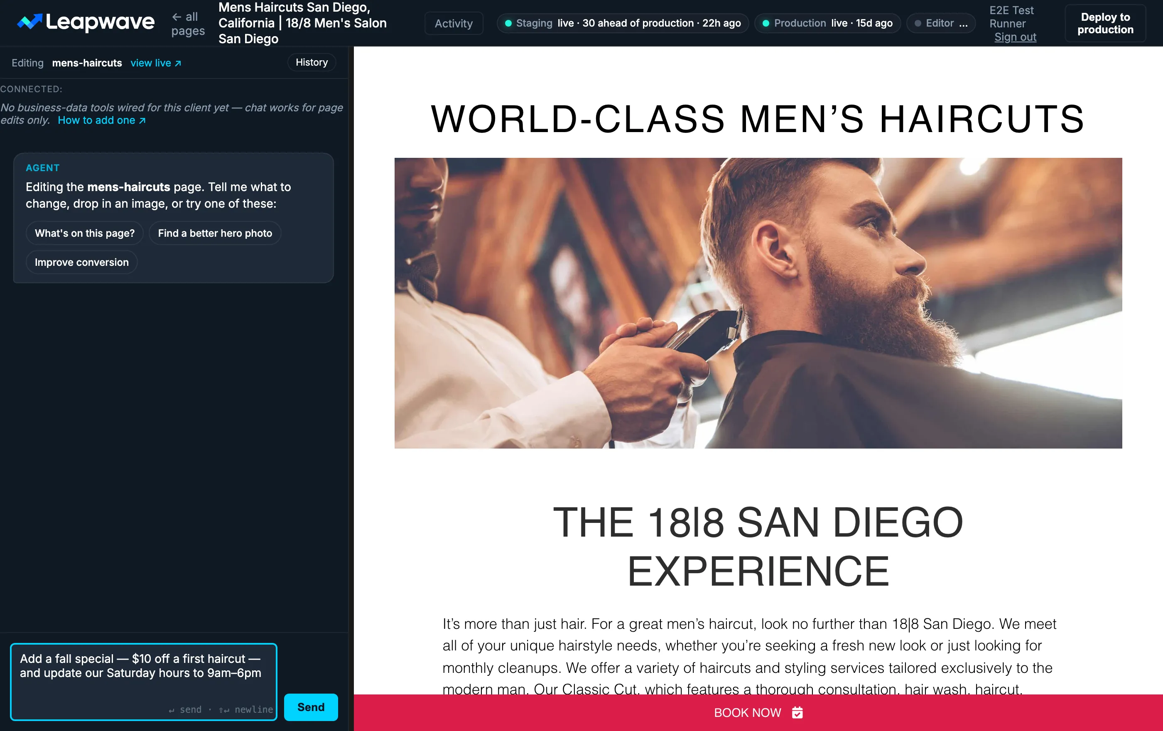Click the Leapwave logo

click(86, 22)
